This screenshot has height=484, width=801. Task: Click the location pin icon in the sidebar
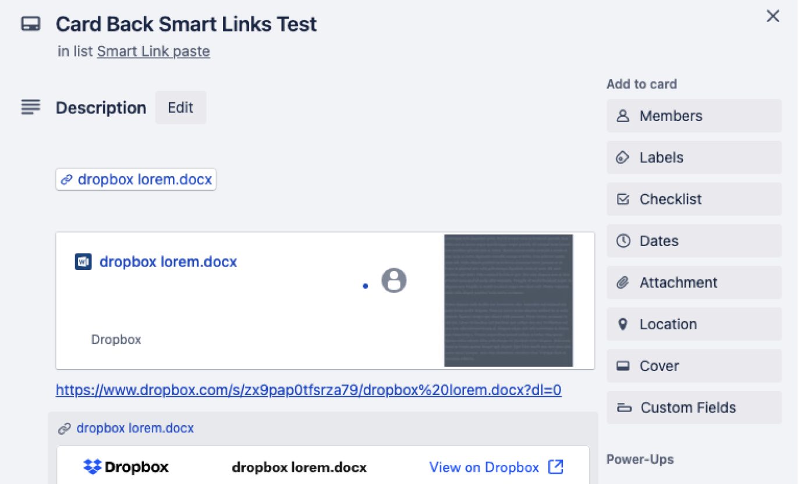[623, 324]
